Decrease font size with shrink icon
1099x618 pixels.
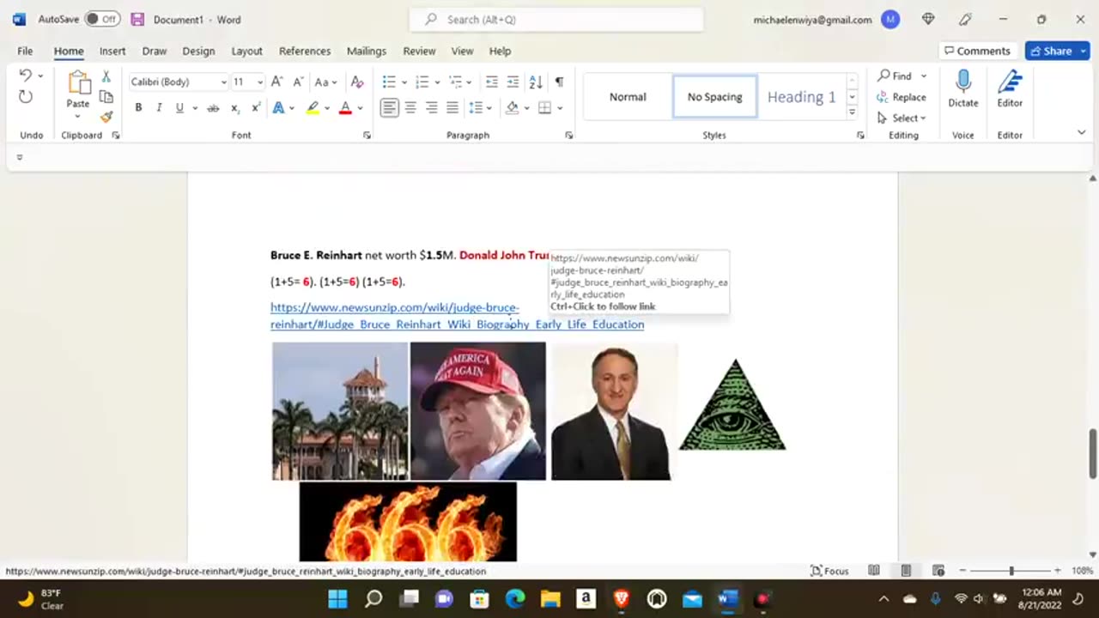click(298, 82)
